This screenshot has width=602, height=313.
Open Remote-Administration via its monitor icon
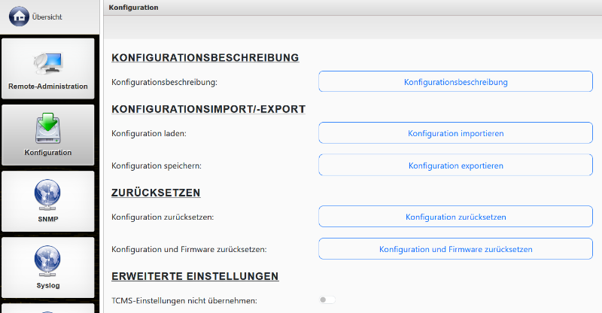point(48,63)
